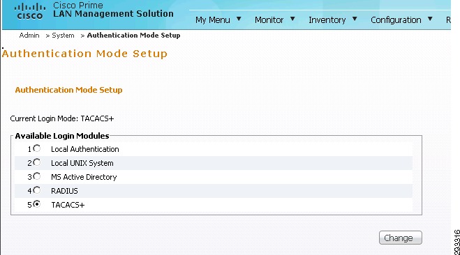The height and width of the screenshot is (255, 460).
Task: Open the Inventory menu
Action: (327, 20)
